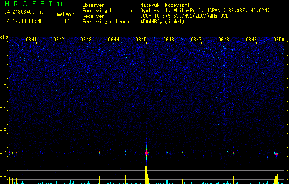Viewport: 289px width, 184px height.
Task: Click the kHz axis unit label
Action: (4, 37)
